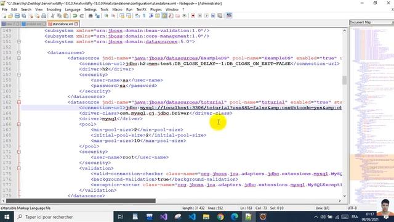394x222 pixels.
Task: Open the File menu
Action: coord(4,9)
